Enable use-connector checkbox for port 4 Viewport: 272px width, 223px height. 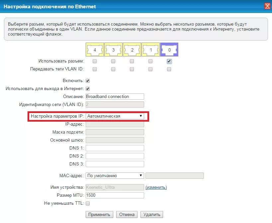coord(95,61)
